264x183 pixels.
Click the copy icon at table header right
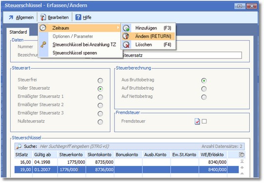tap(242, 155)
